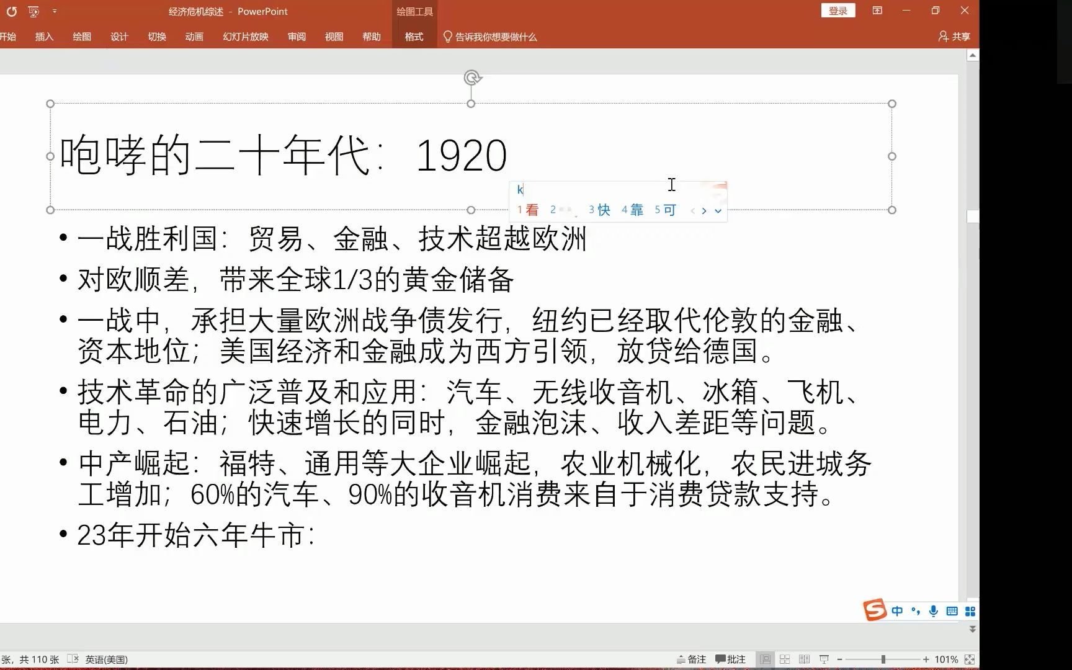Open the 插入 (Insert) ribbon tab
The width and height of the screenshot is (1072, 670).
point(45,37)
